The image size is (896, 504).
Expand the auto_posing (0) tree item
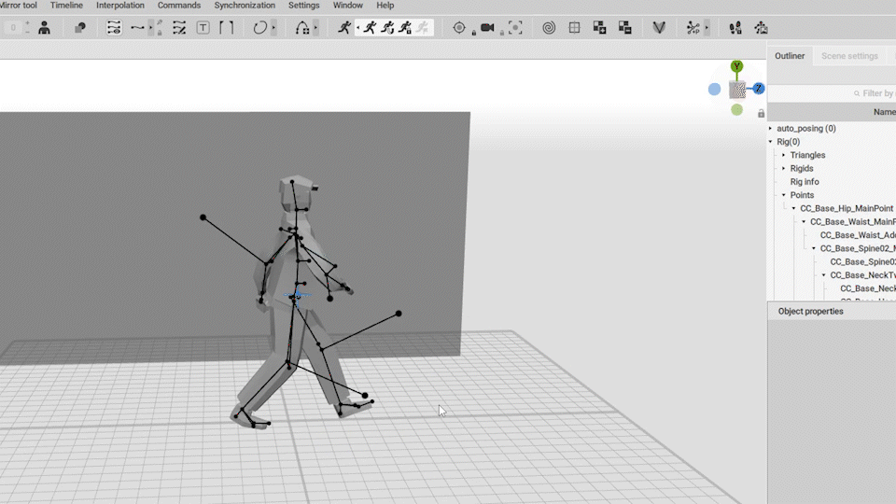(x=770, y=129)
